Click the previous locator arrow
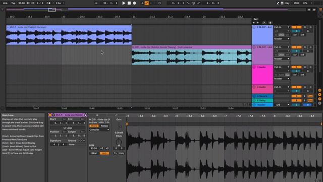Screen dimensions: 323x182 (x=254, y=22)
